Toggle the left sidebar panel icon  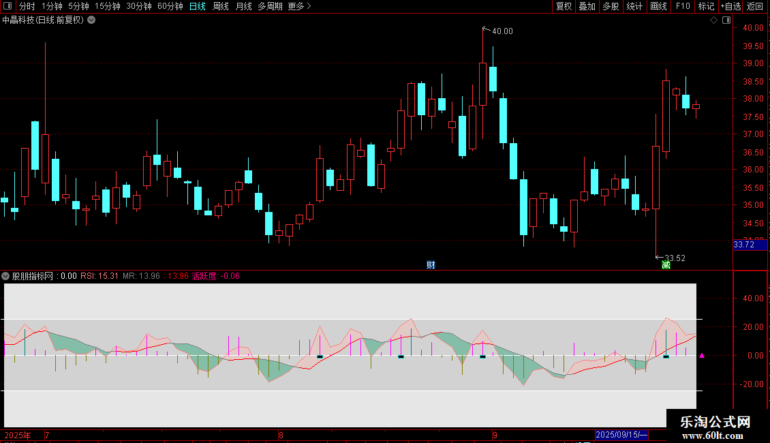pos(7,6)
